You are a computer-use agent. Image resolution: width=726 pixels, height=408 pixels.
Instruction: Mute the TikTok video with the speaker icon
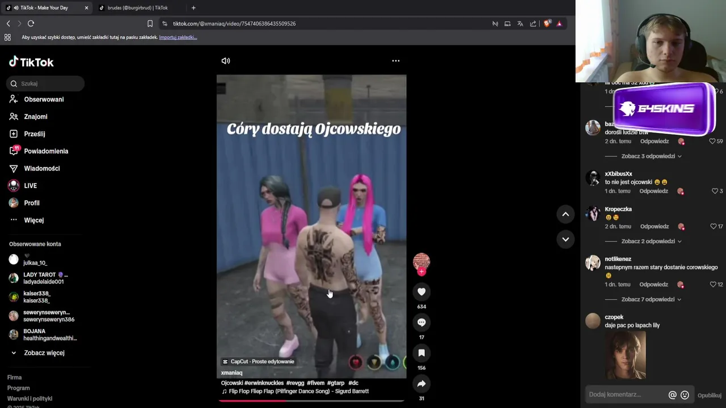pos(226,61)
